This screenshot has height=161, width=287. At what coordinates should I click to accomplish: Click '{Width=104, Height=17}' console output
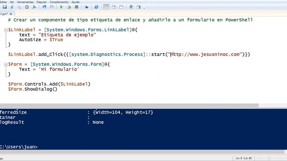pos(123,112)
